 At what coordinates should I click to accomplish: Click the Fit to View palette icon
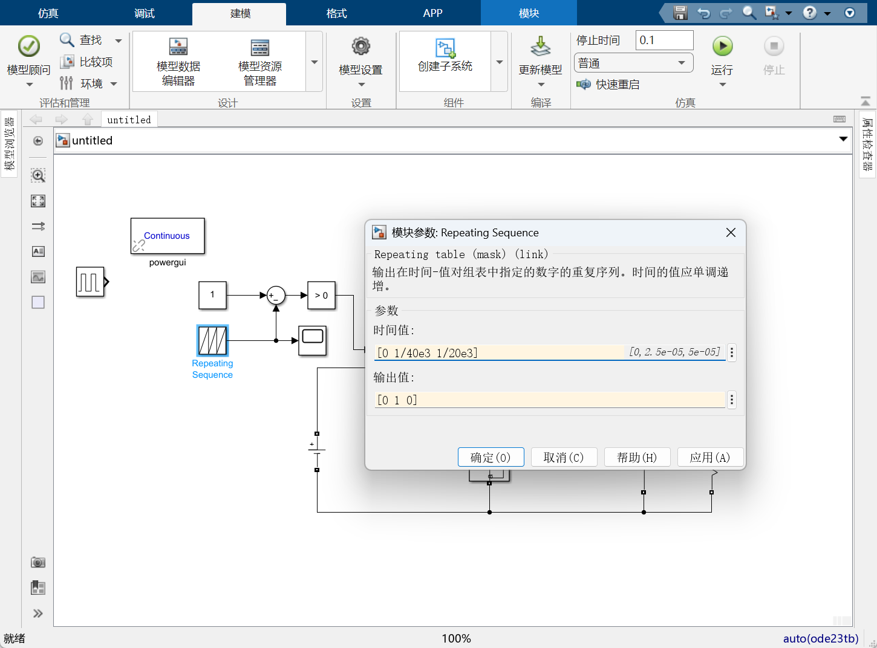click(x=38, y=201)
